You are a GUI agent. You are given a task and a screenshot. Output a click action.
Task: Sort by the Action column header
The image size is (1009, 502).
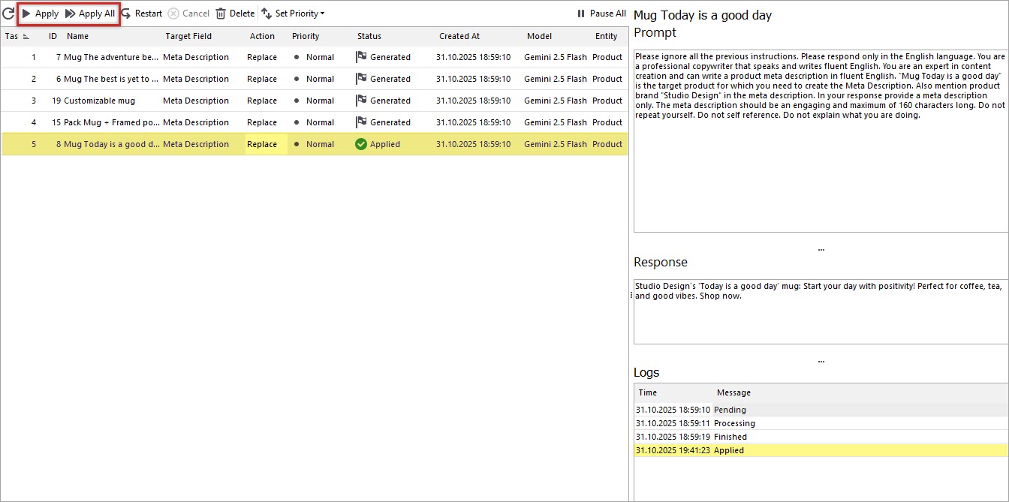pyautogui.click(x=262, y=36)
